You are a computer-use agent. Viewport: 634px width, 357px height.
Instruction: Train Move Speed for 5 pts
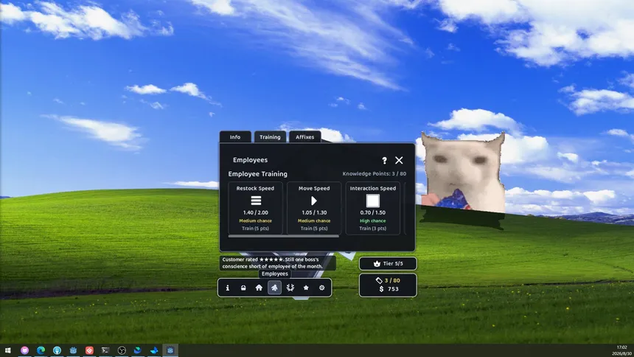pyautogui.click(x=314, y=228)
